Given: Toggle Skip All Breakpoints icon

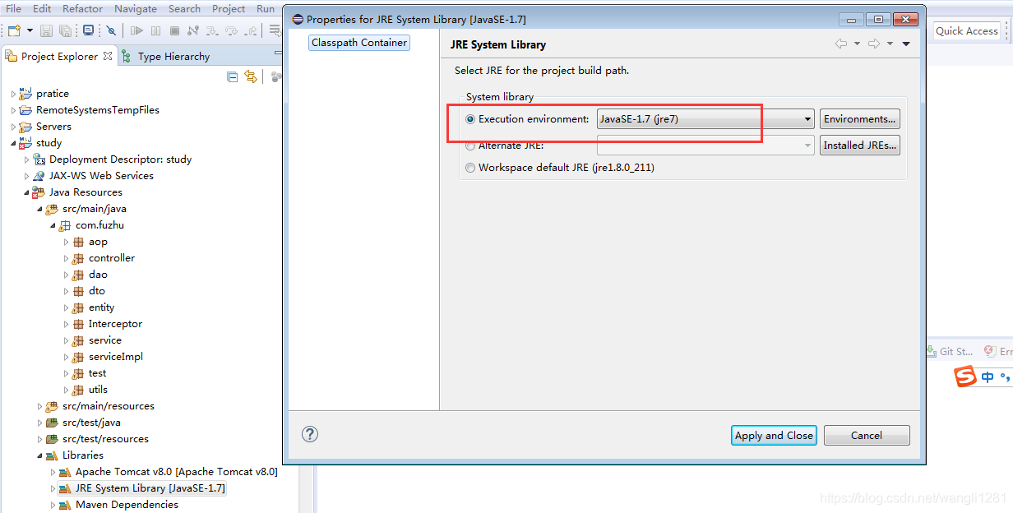Looking at the screenshot, I should [x=111, y=30].
